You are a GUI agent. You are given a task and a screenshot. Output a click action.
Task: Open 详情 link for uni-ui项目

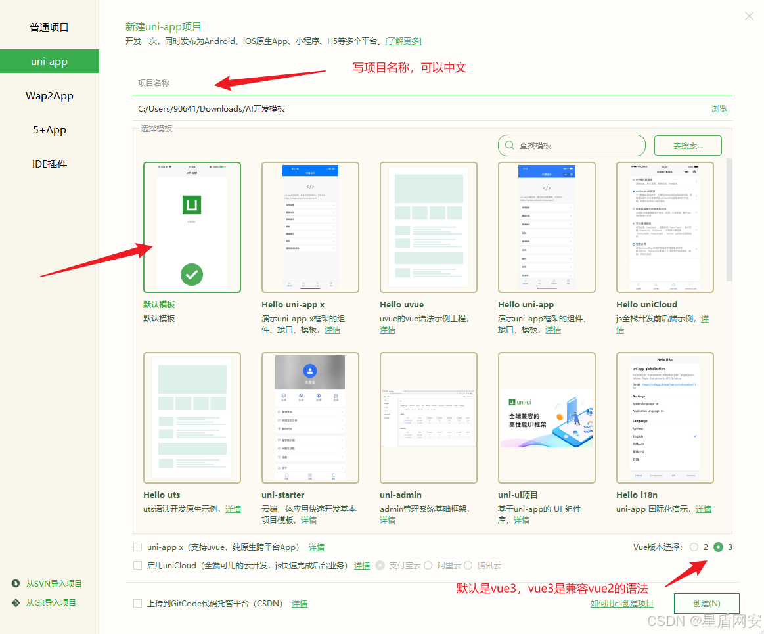(522, 520)
